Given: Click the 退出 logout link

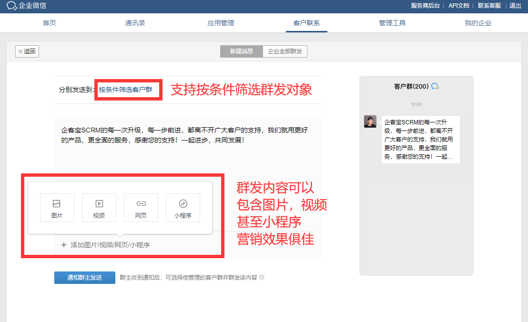Looking at the screenshot, I should click(515, 6).
